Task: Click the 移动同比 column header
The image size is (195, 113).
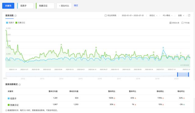Action: [x=160, y=91]
